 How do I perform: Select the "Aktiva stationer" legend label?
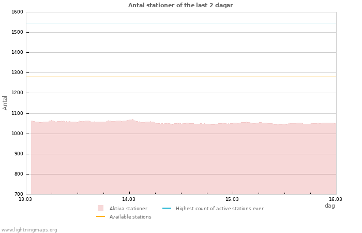[x=128, y=209]
